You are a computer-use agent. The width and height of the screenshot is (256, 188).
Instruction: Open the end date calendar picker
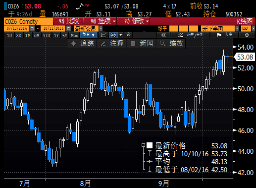69,29
